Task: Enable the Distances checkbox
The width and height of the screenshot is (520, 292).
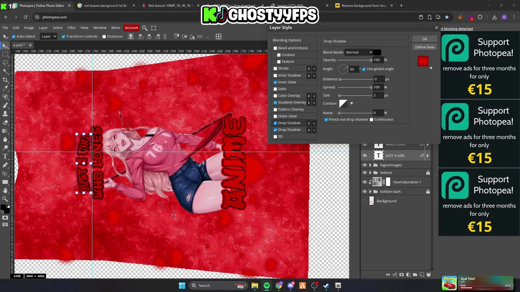Action: (104, 36)
